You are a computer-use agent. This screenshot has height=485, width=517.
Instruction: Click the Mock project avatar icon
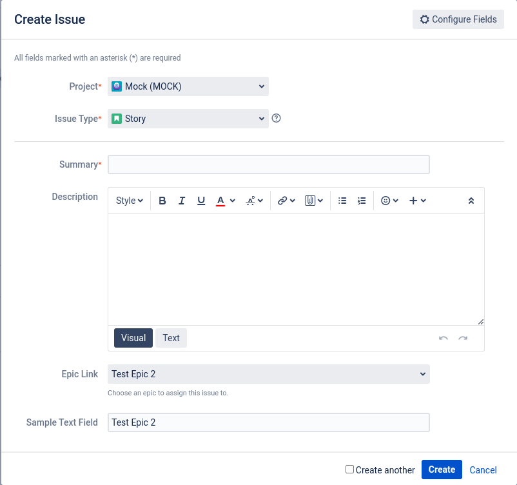point(117,86)
